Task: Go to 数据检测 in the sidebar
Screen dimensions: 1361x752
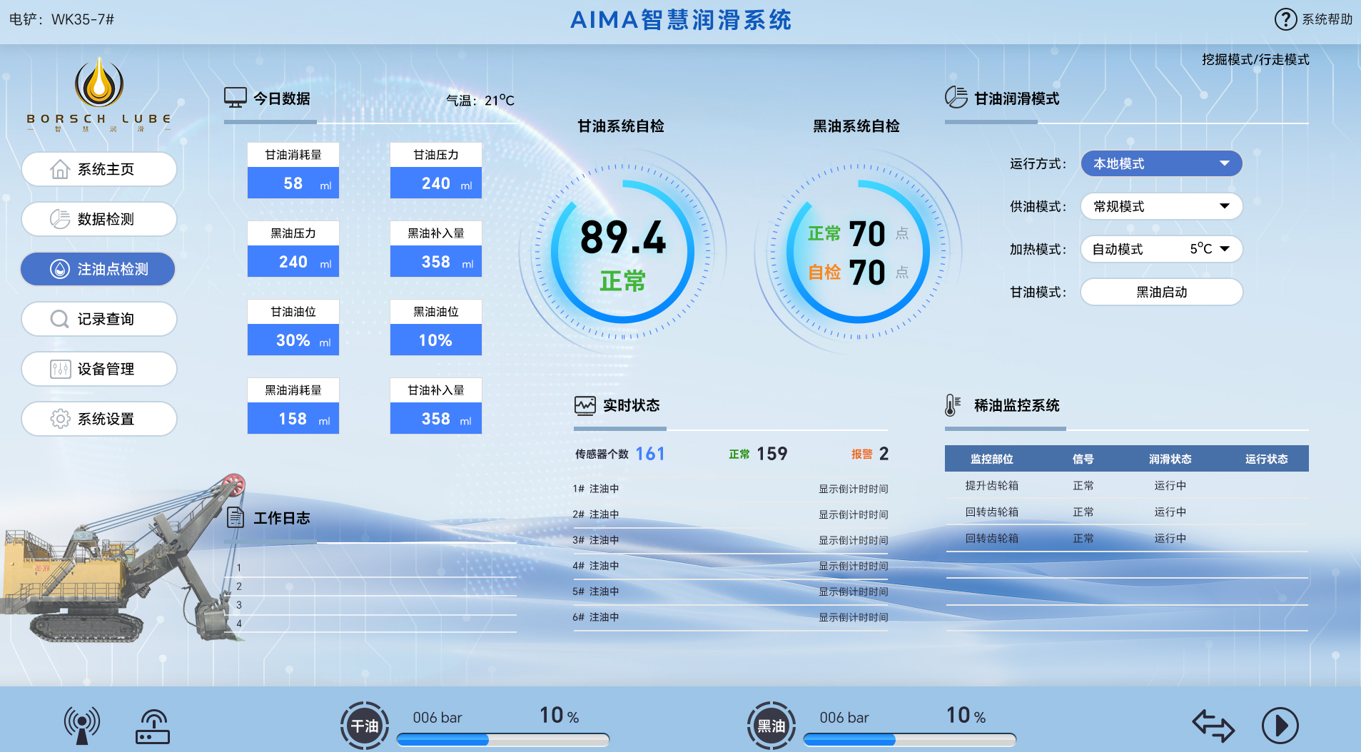Action: (x=99, y=219)
